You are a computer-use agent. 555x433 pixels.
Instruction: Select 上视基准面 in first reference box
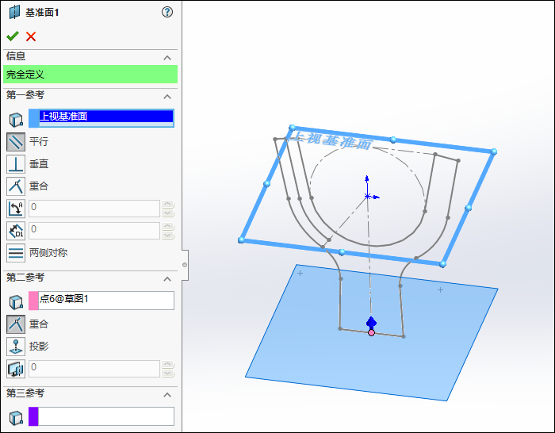point(106,116)
